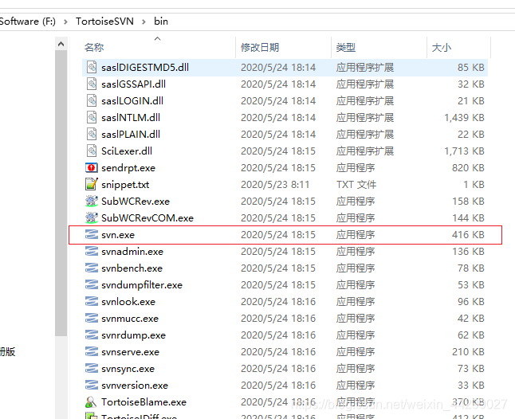Screen dimensions: 515x419
Task: Click the saslDIGESTMD5.dll file icon
Action: (92, 67)
